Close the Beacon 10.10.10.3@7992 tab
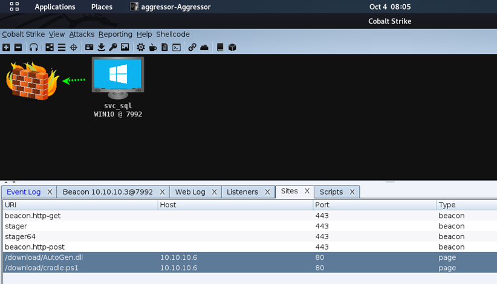The width and height of the screenshot is (497, 284). click(162, 192)
